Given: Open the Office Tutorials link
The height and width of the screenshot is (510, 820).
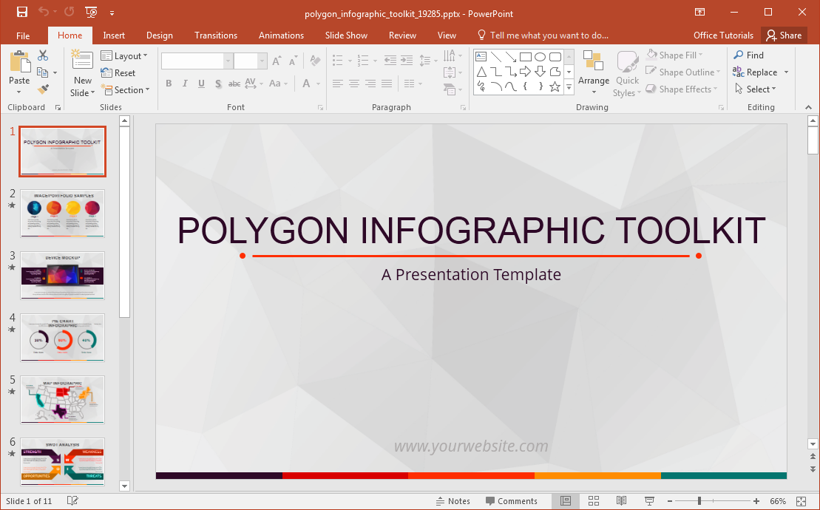Looking at the screenshot, I should pos(723,35).
